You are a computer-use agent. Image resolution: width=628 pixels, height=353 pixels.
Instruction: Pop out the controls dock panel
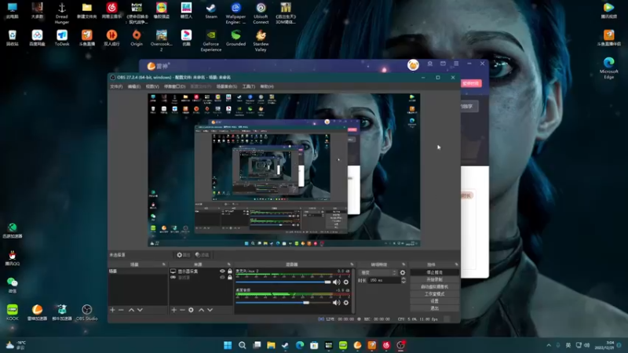click(457, 264)
